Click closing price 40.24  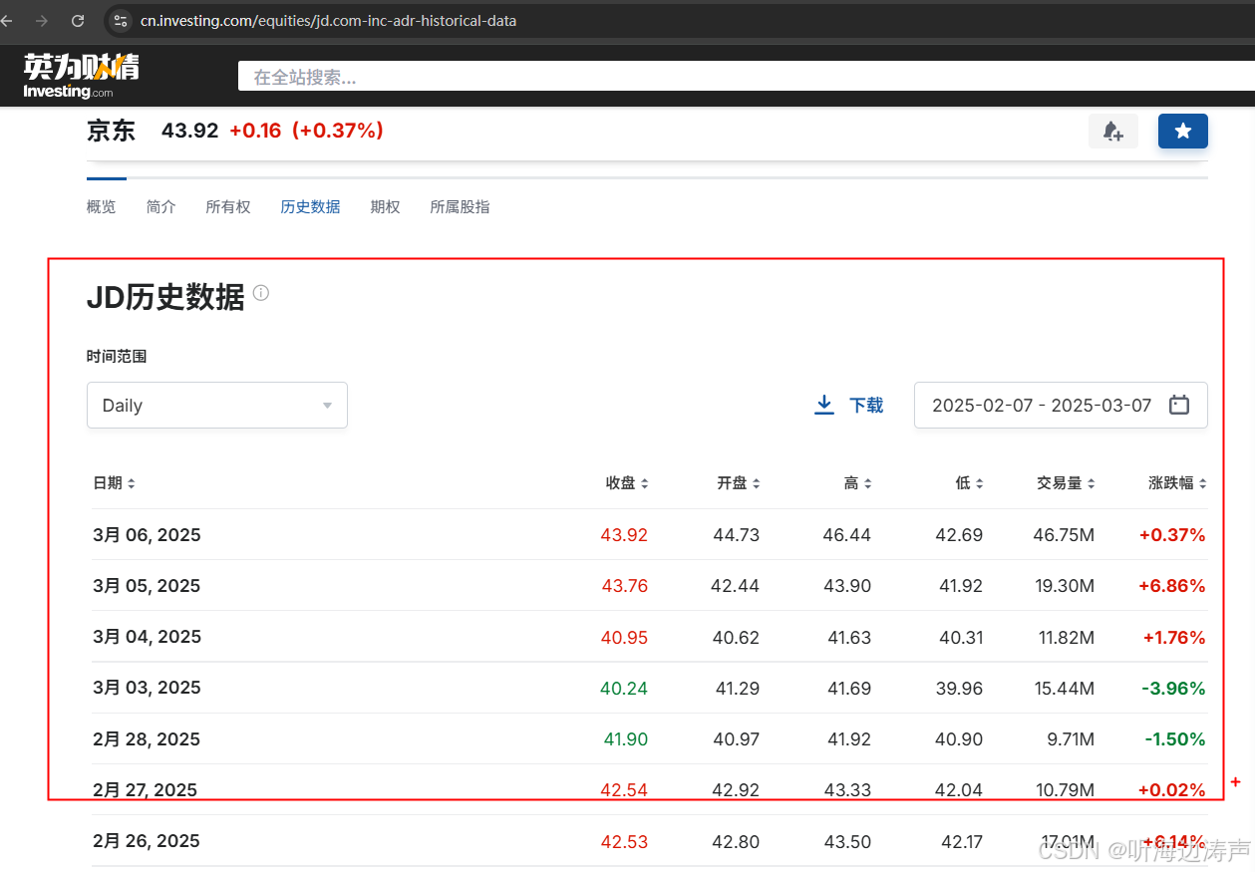click(x=624, y=688)
